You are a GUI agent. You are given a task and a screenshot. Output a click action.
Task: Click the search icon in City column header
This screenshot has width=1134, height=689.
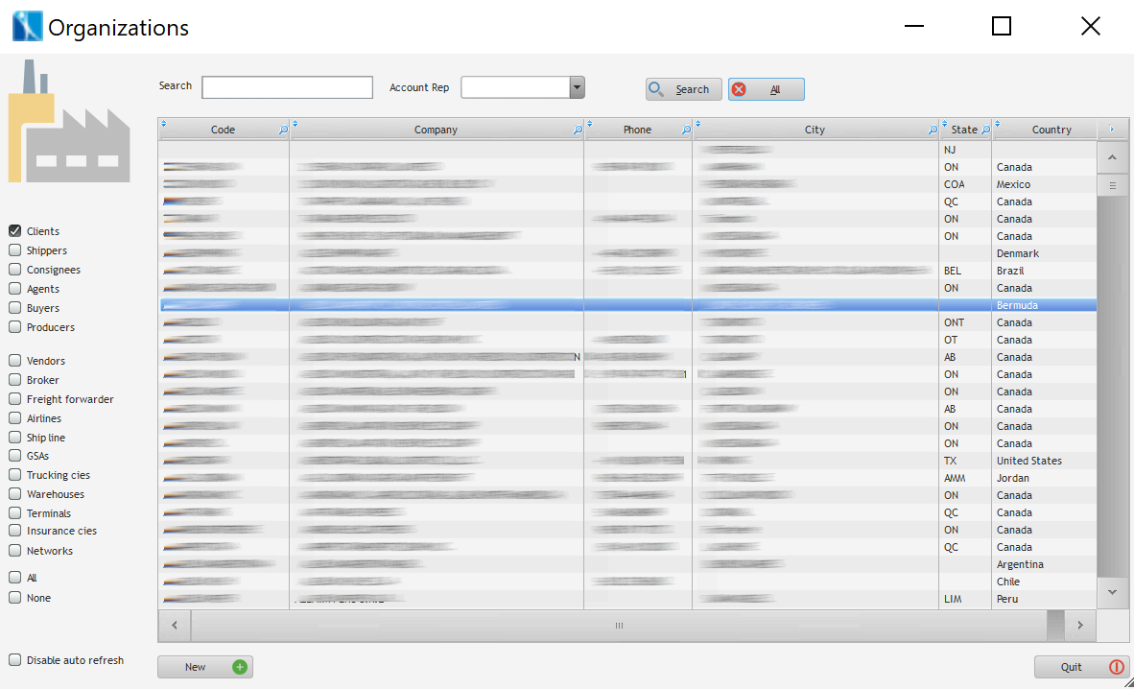click(x=933, y=131)
